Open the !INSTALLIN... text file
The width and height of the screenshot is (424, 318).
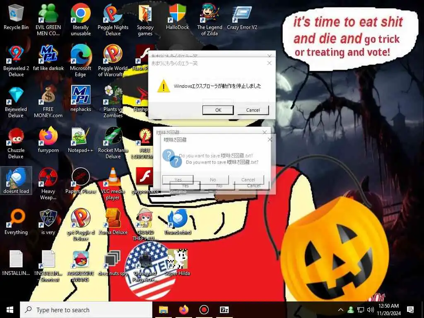click(x=16, y=264)
